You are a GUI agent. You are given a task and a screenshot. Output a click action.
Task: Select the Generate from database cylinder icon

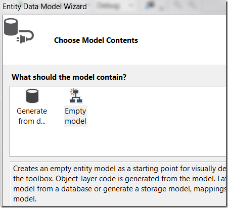coord(32,96)
